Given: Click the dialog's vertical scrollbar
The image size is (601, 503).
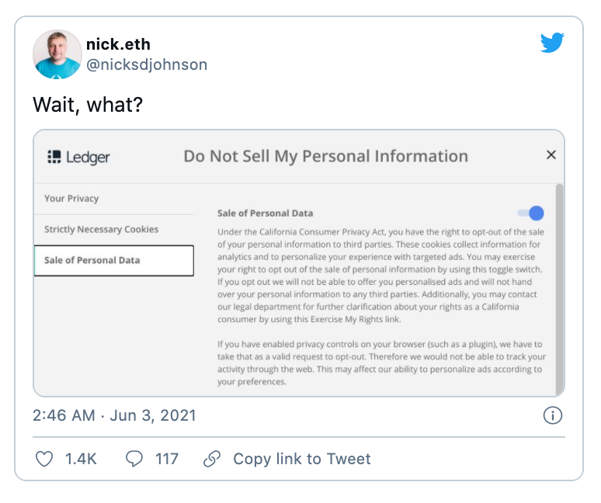Looking at the screenshot, I should (x=560, y=287).
